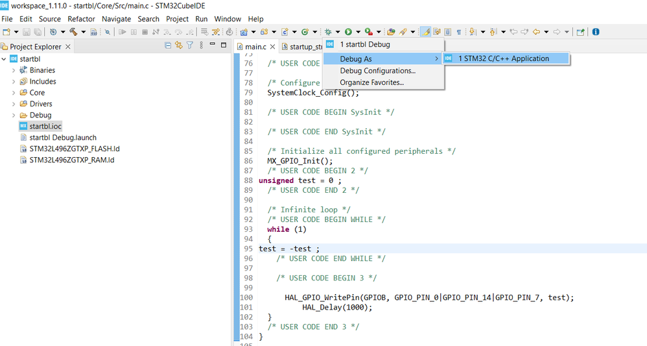Open the New dropdown arrow beside New icon
647x346 pixels.
[x=16, y=32]
